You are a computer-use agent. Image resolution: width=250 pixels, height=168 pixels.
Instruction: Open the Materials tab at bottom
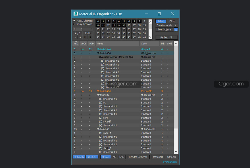point(158,157)
